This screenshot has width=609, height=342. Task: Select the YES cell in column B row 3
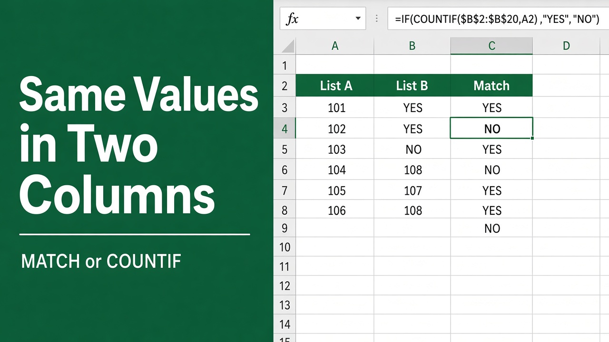tap(412, 108)
